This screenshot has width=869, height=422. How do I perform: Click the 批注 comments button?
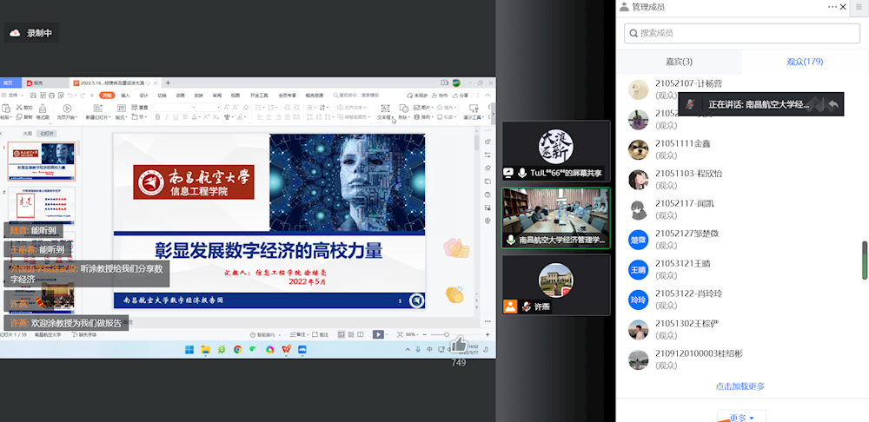(x=320, y=334)
